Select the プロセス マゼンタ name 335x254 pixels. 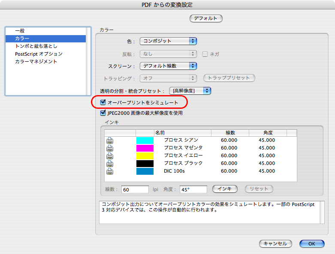[x=183, y=148]
